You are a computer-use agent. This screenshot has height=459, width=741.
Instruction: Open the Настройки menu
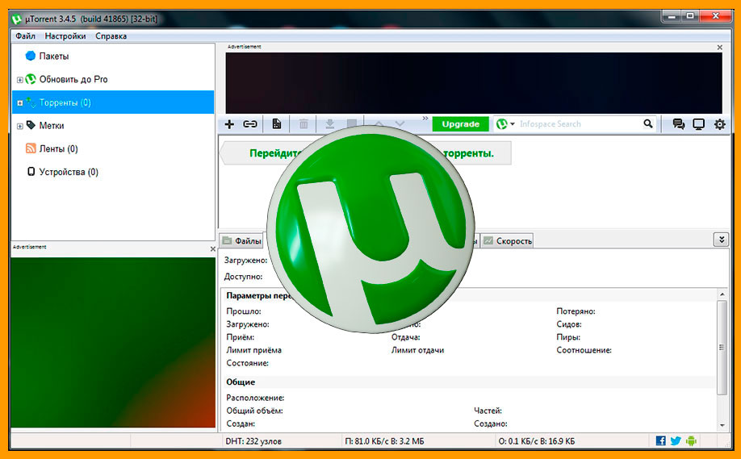tap(65, 35)
